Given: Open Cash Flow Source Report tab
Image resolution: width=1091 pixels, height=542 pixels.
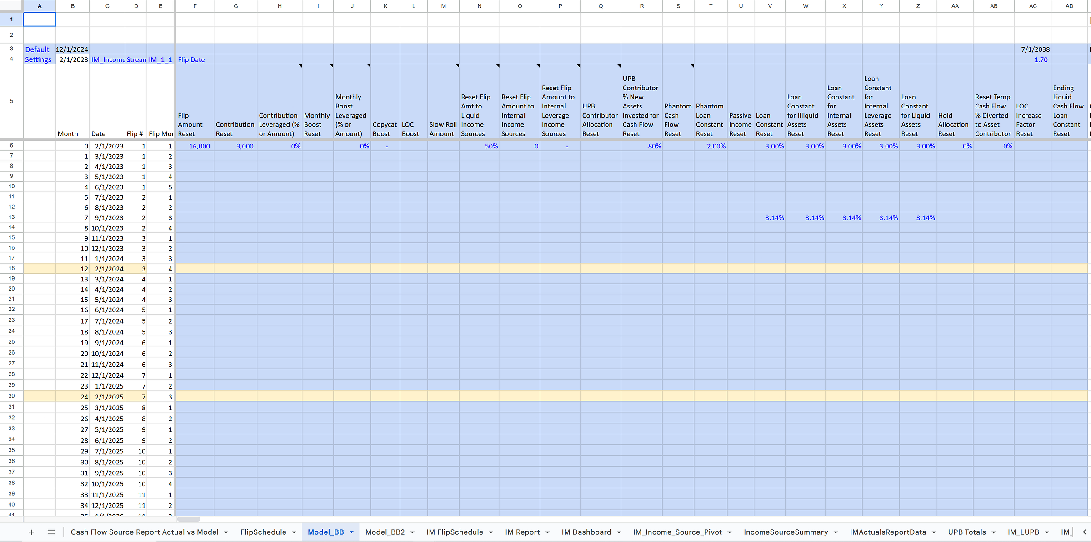Looking at the screenshot, I should click(144, 532).
